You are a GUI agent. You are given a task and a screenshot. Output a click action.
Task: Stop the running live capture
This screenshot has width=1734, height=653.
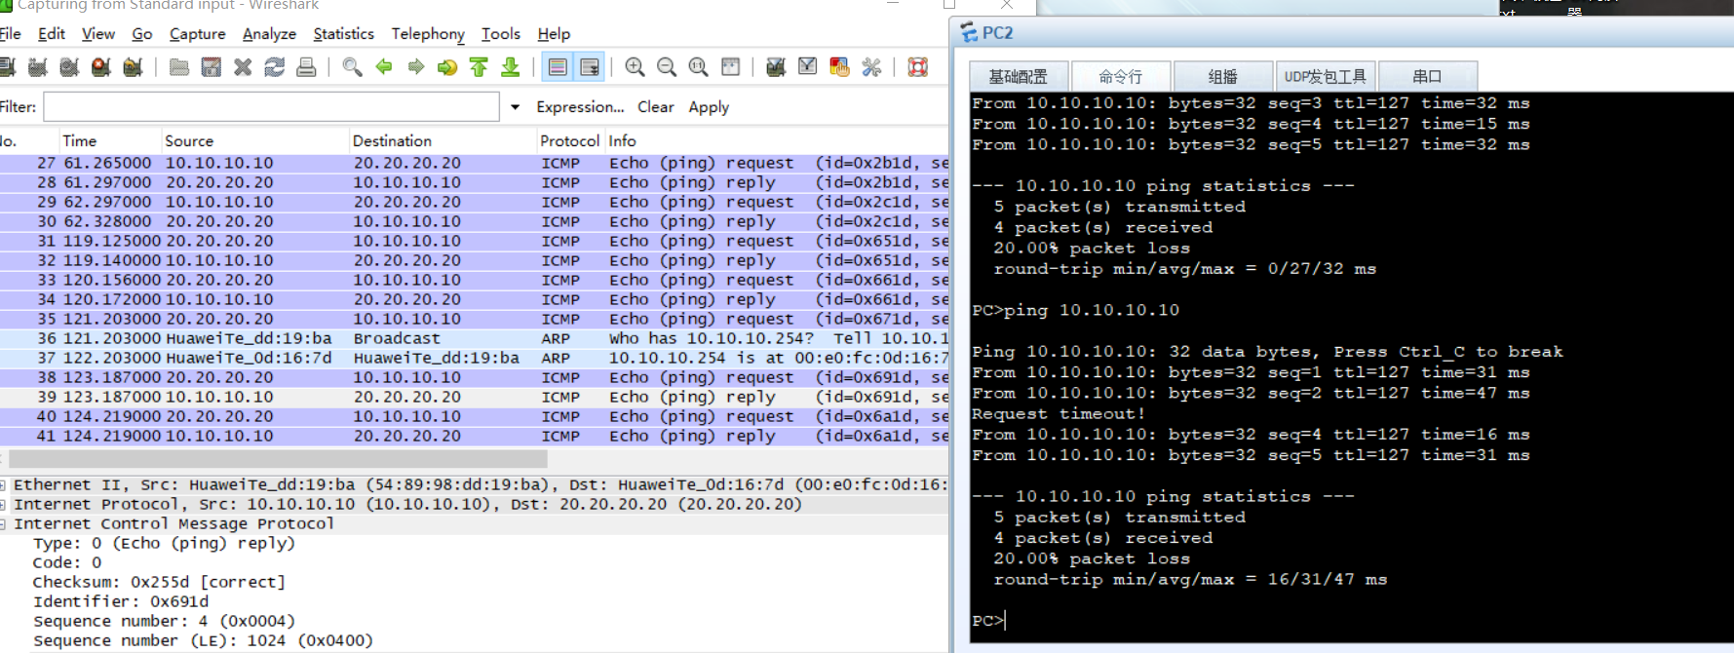[101, 67]
